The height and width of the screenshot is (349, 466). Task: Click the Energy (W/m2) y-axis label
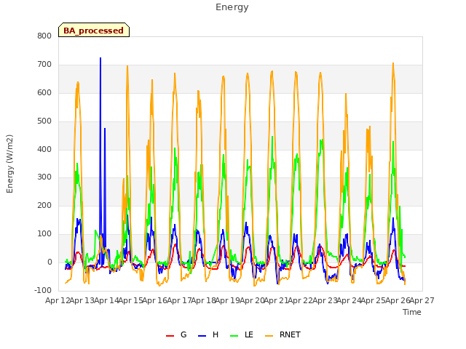coord(9,164)
